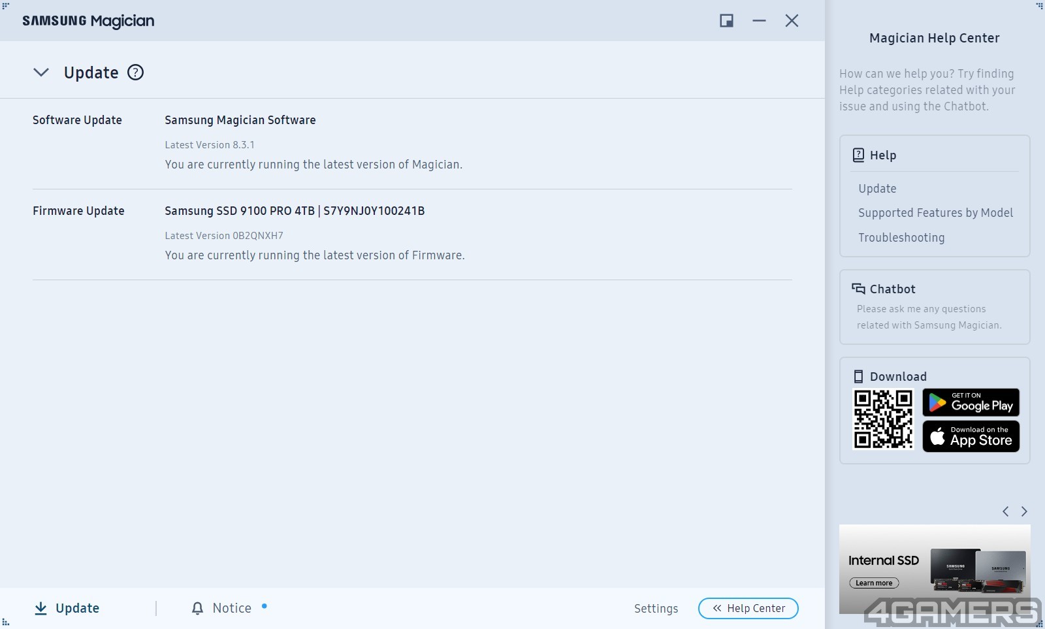Open the App Store badge
The height and width of the screenshot is (629, 1045).
click(971, 436)
